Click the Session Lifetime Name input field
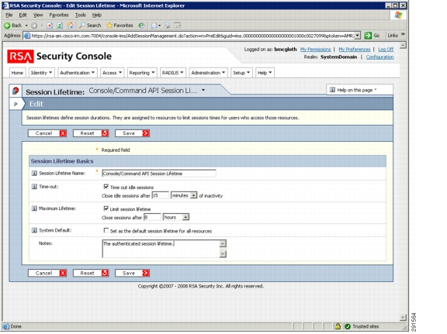 (159, 174)
